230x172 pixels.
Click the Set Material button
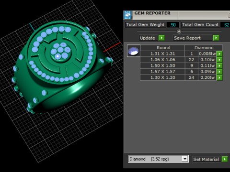point(207,159)
